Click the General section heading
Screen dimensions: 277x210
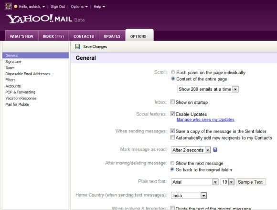(x=85, y=58)
